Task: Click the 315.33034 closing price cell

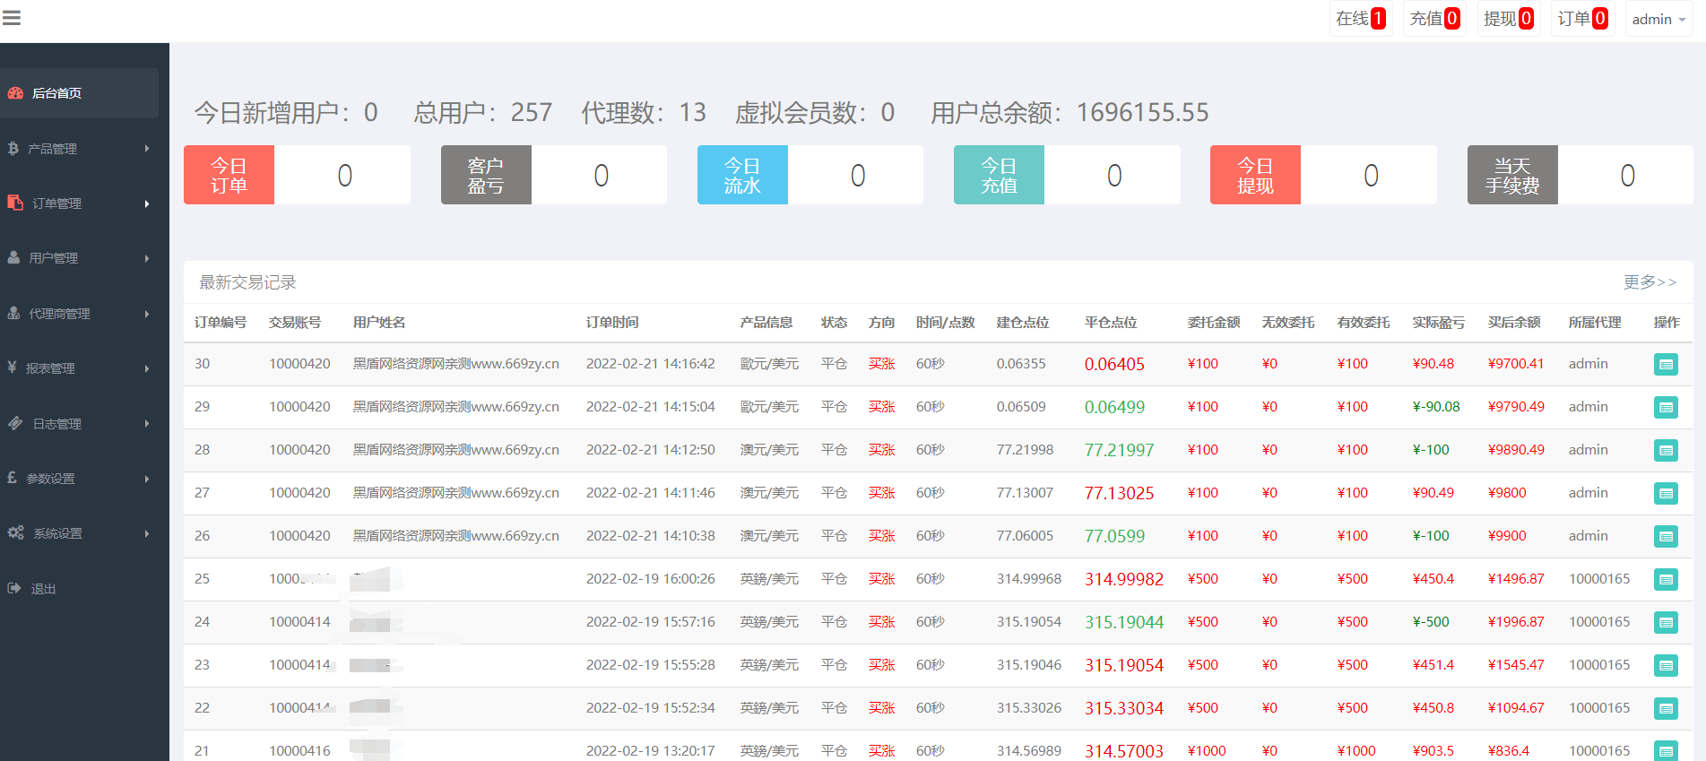Action: pos(1124,708)
